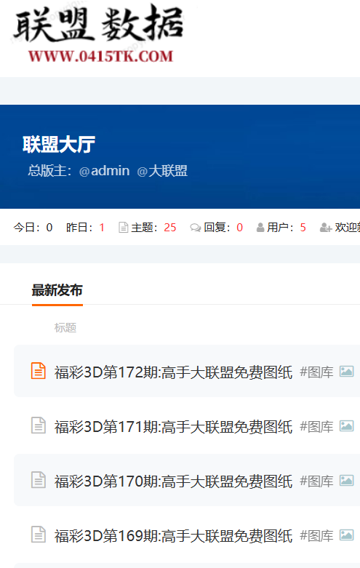
Task: Click the image icon on 第170期 row
Action: click(347, 480)
